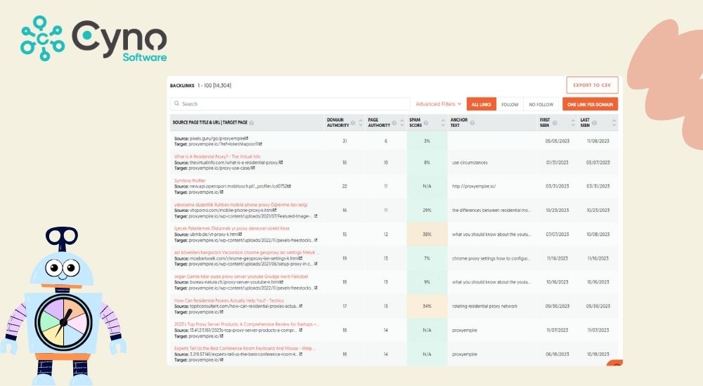The width and height of the screenshot is (703, 386).
Task: Click the info icon beside First Seen
Action: point(555,122)
